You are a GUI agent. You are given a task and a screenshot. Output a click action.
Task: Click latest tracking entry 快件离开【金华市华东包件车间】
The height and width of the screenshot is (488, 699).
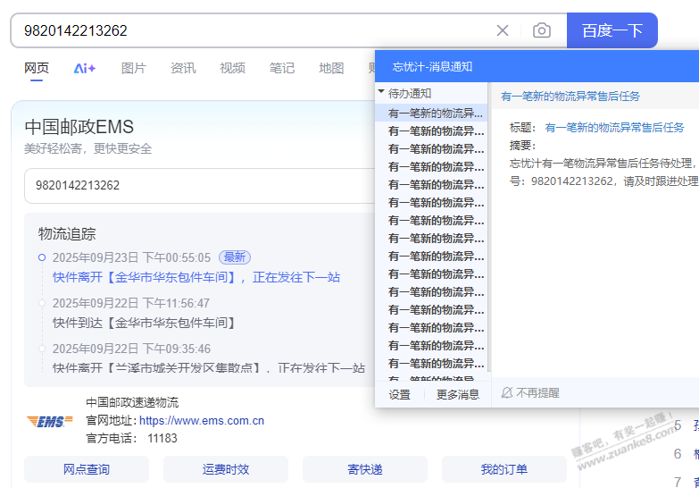(x=196, y=277)
